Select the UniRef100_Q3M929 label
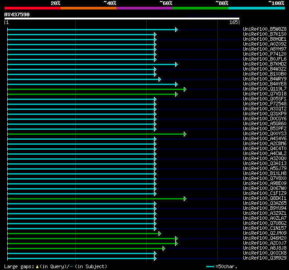This screenshot has width=289, height=270. pyautogui.click(x=265, y=258)
